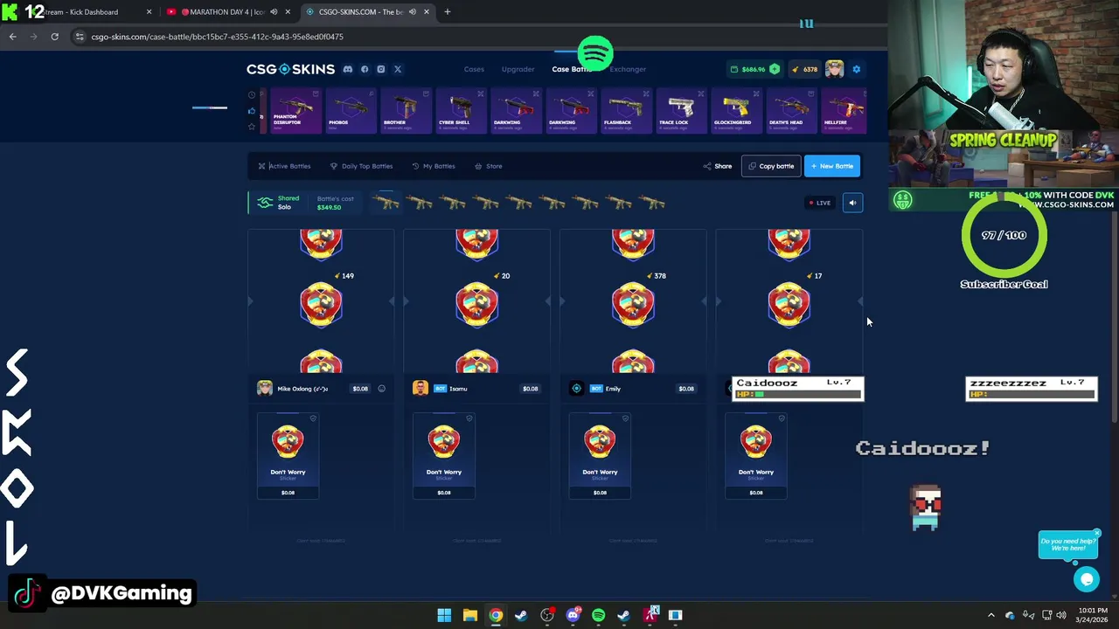The image size is (1119, 629).
Task: Switch to Daily Top Battles tab
Action: pos(361,166)
